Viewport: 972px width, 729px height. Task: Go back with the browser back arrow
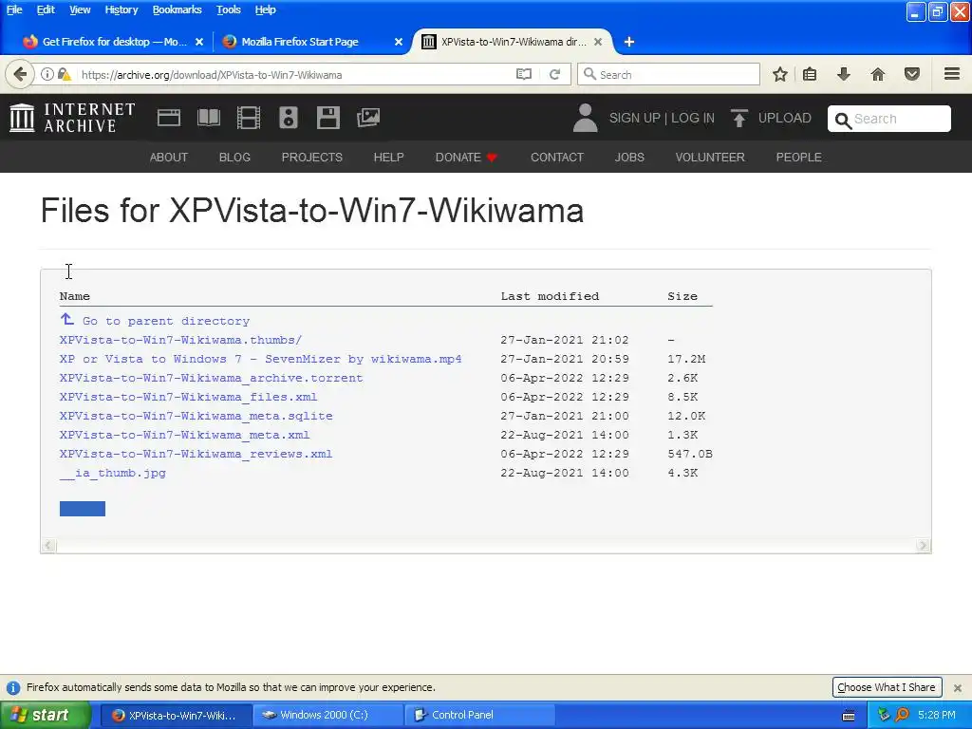20,74
